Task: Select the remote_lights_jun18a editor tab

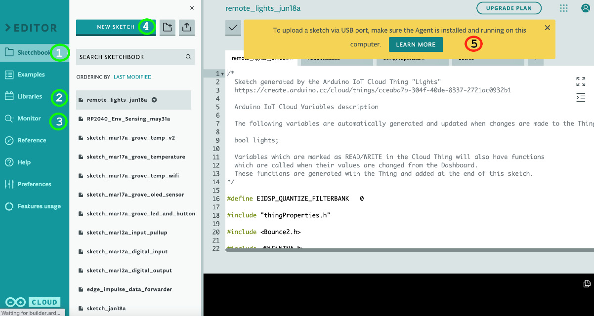Action: (262, 58)
